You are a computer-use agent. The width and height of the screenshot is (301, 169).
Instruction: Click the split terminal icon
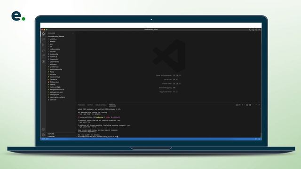247,105
